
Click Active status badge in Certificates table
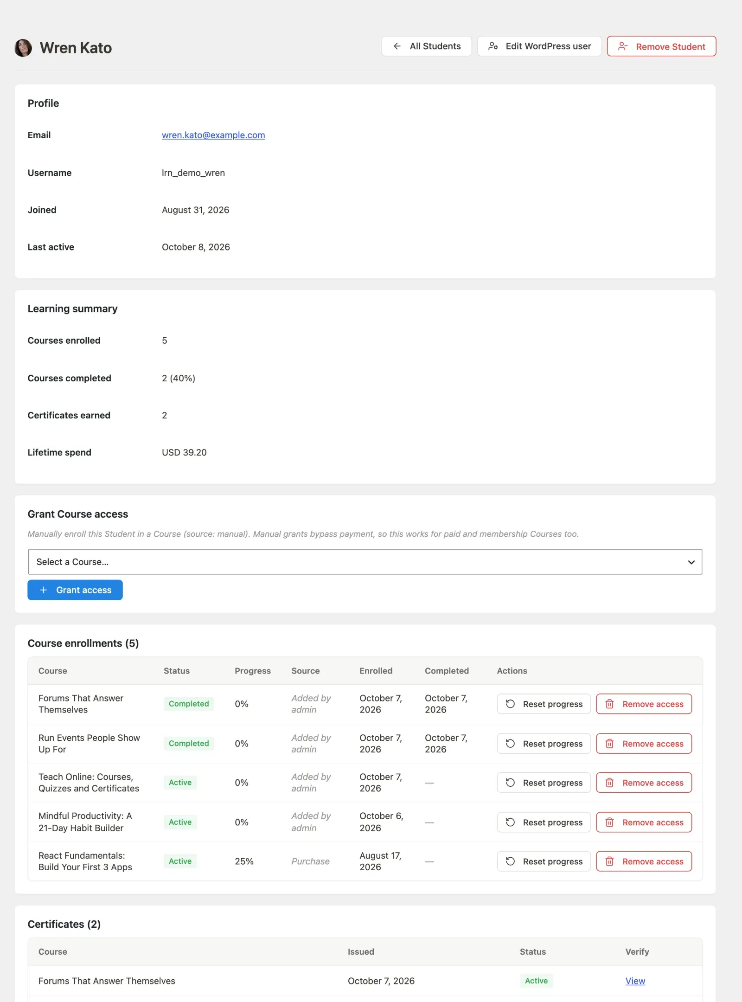point(536,981)
